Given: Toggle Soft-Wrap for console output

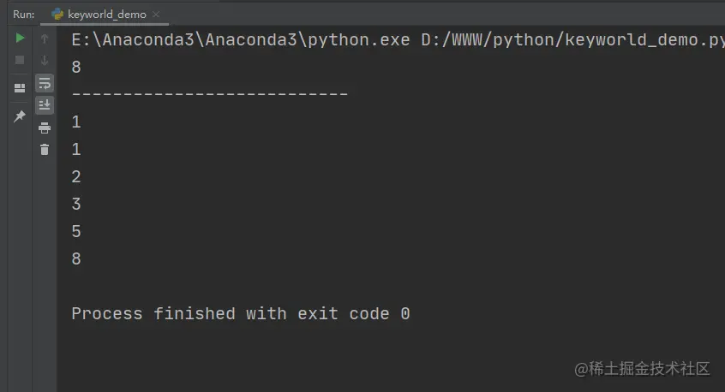Looking at the screenshot, I should [45, 84].
